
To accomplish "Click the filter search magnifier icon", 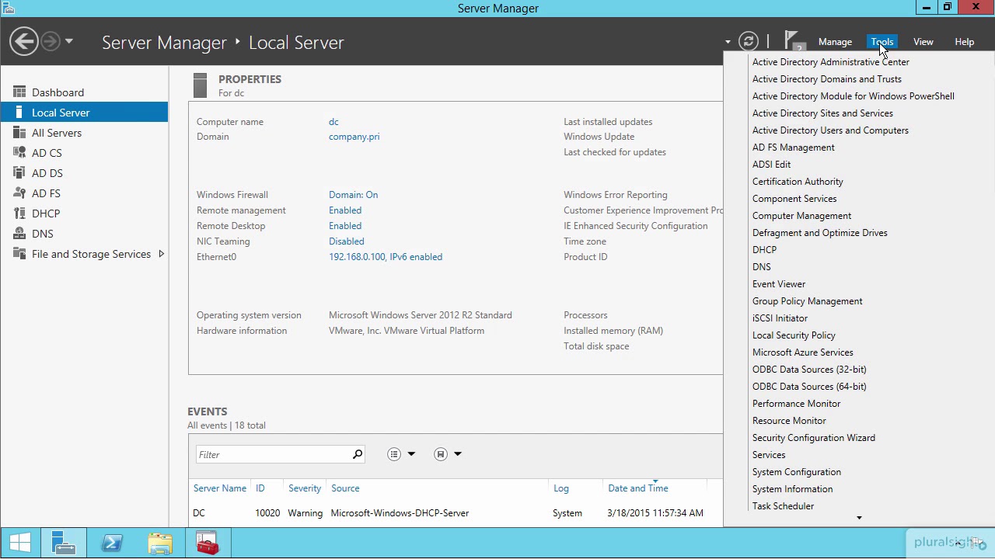I will (x=358, y=454).
